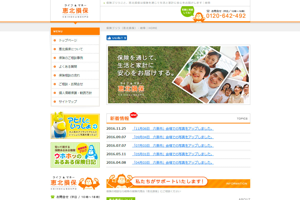
Task: Click the green 気軽に相談してね speech bubble
Action: (187, 11)
